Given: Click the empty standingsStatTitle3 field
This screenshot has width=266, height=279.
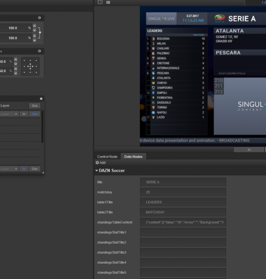Looking at the screenshot, I should [x=183, y=252].
